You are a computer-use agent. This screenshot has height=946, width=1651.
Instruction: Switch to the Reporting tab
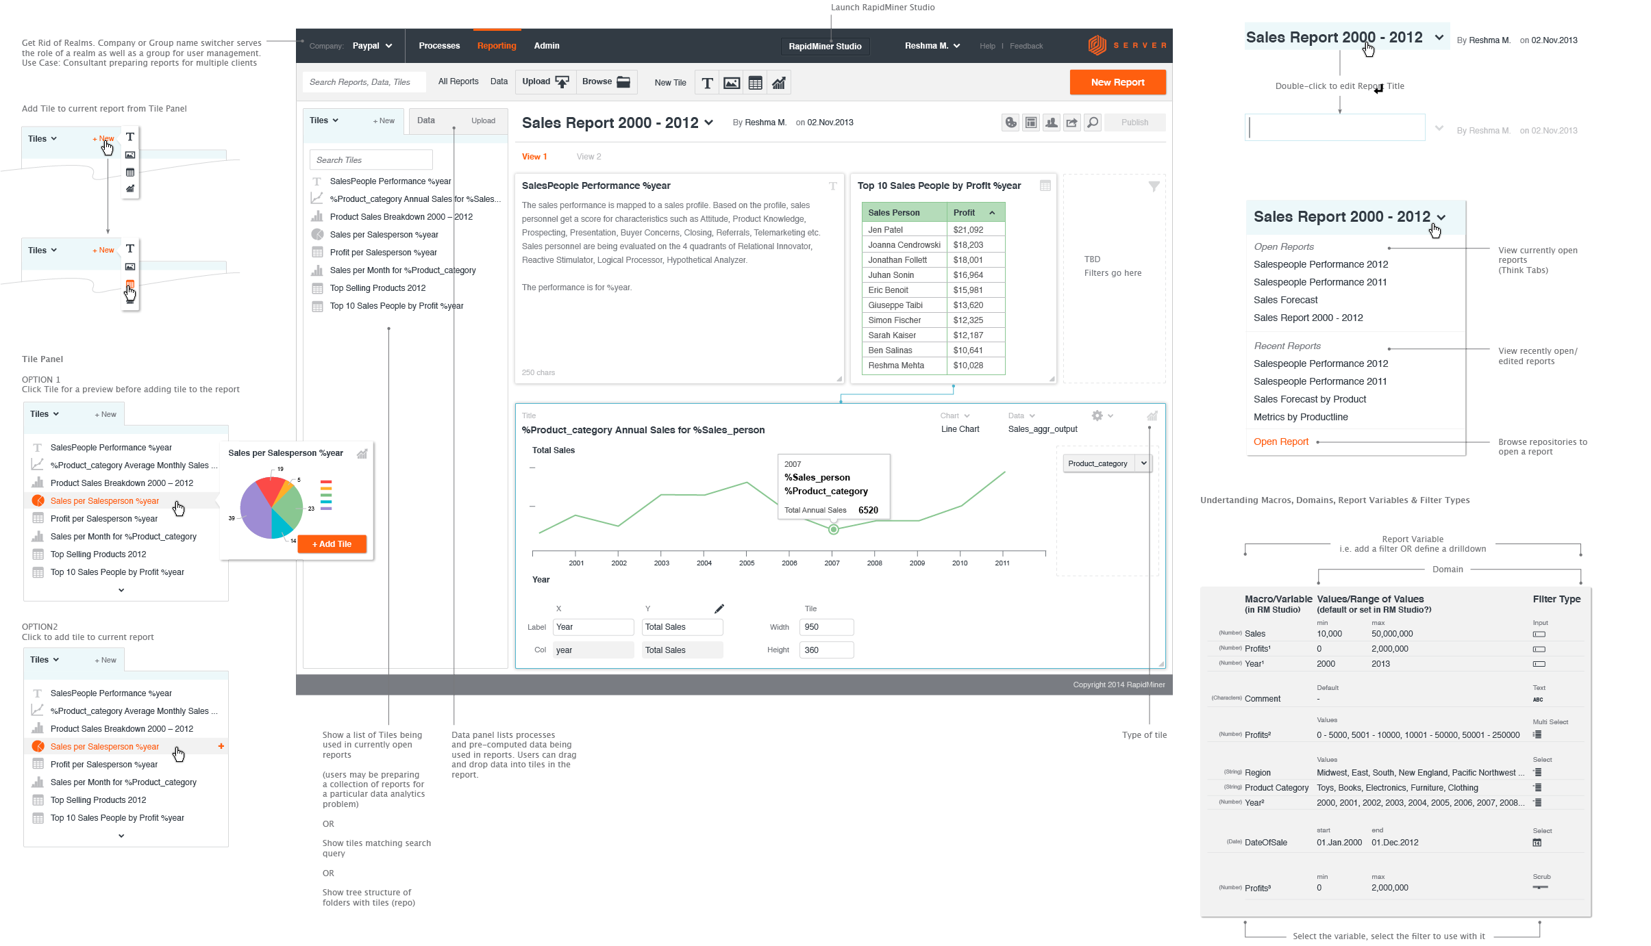[497, 46]
